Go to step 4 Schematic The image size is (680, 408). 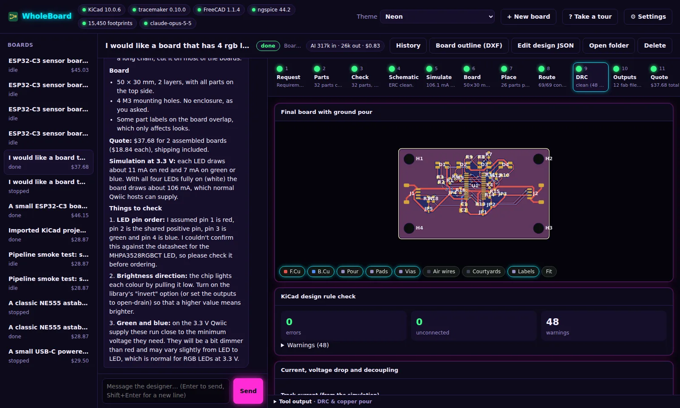403,76
